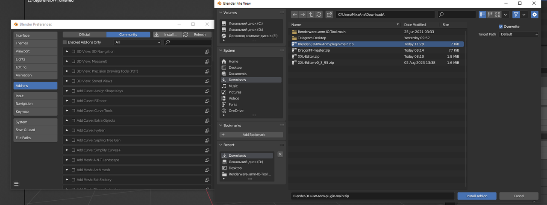
Task: Enable Add Curve: IvyGen add-on checkbox
Action: click(x=74, y=130)
